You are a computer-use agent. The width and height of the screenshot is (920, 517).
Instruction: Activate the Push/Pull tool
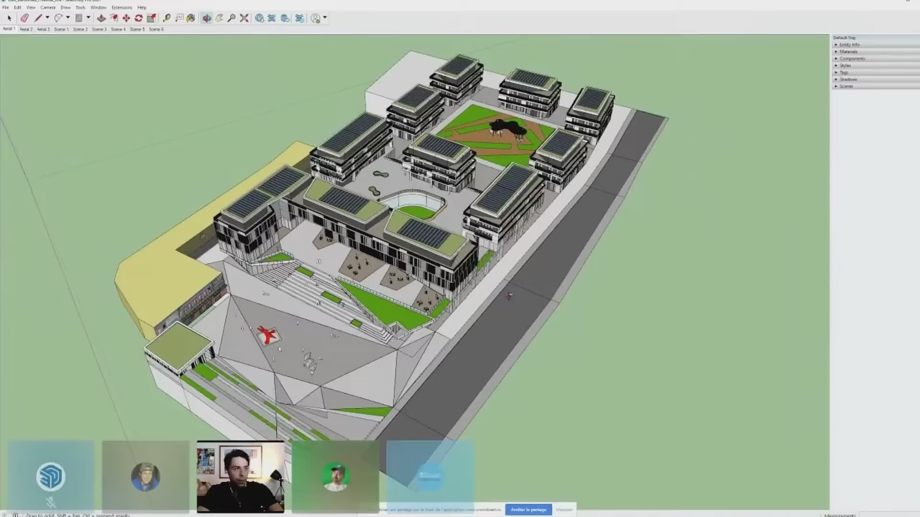tap(101, 18)
